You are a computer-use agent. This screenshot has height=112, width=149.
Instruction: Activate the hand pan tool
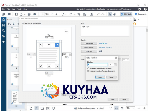[114, 14]
